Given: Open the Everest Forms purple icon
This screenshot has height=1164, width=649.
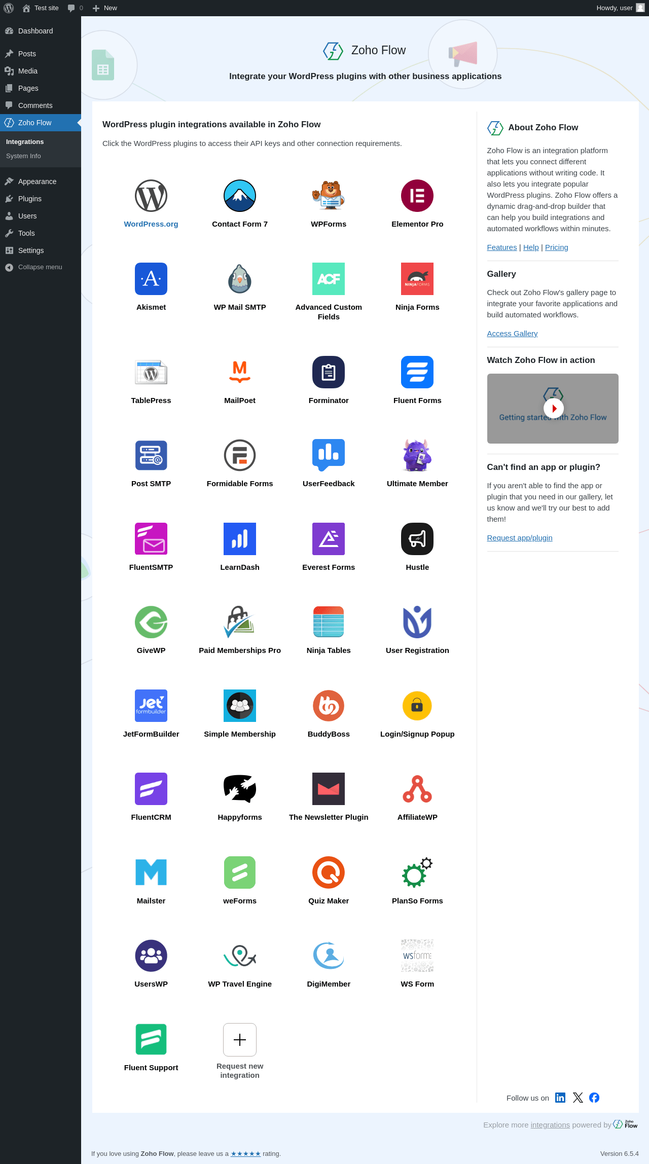Looking at the screenshot, I should (329, 539).
